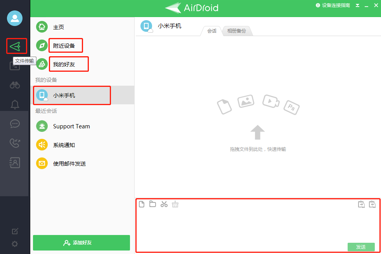Click the 拖拽文件到此处，快速传输 drop area text

pyautogui.click(x=258, y=149)
